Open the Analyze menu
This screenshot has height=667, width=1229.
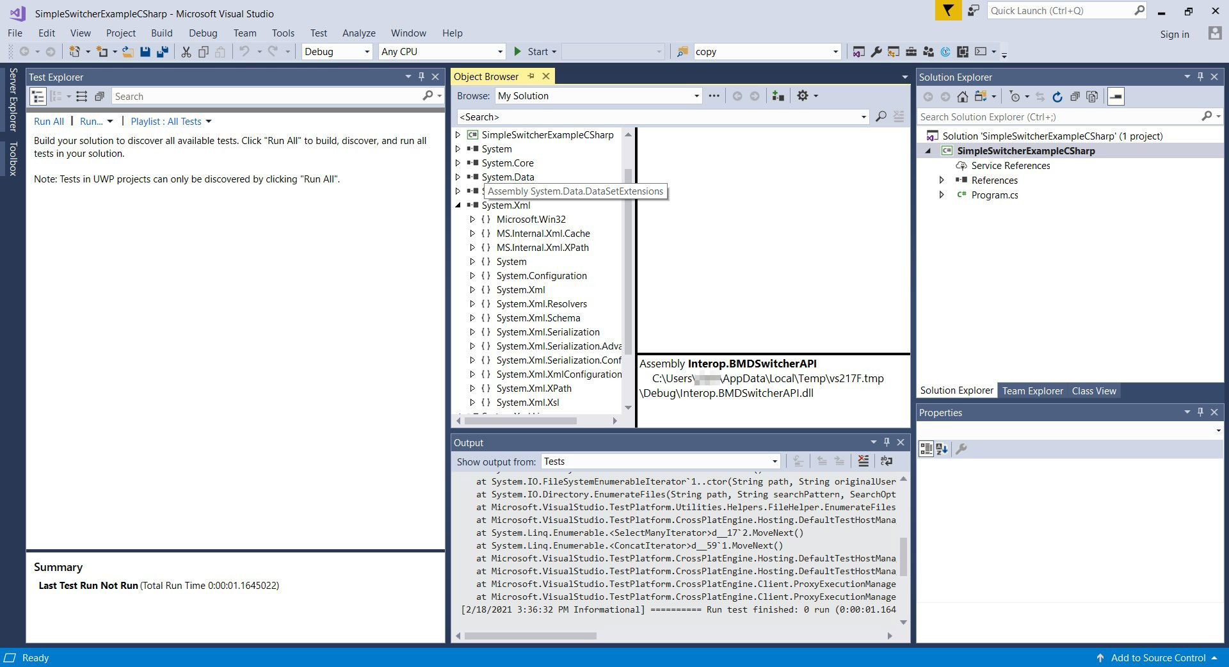click(358, 33)
